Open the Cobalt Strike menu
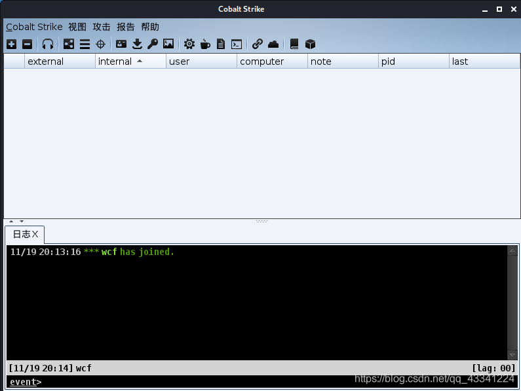 coord(34,27)
